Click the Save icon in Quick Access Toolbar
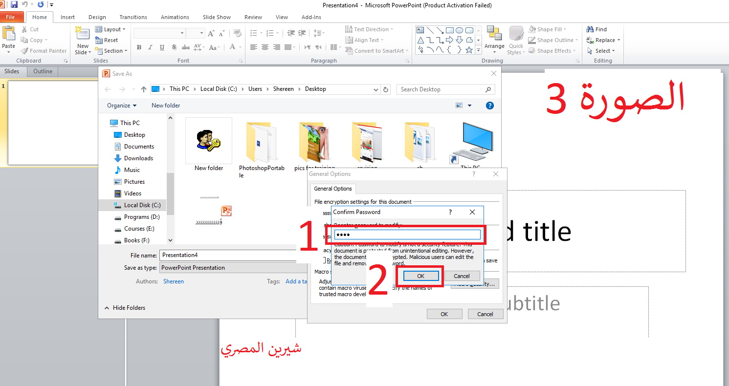 (14, 5)
